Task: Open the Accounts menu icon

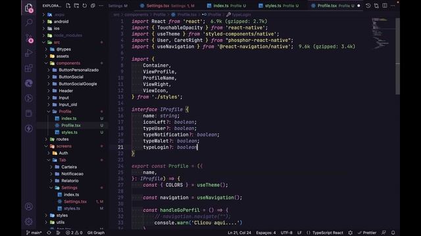Action: tap(29, 206)
